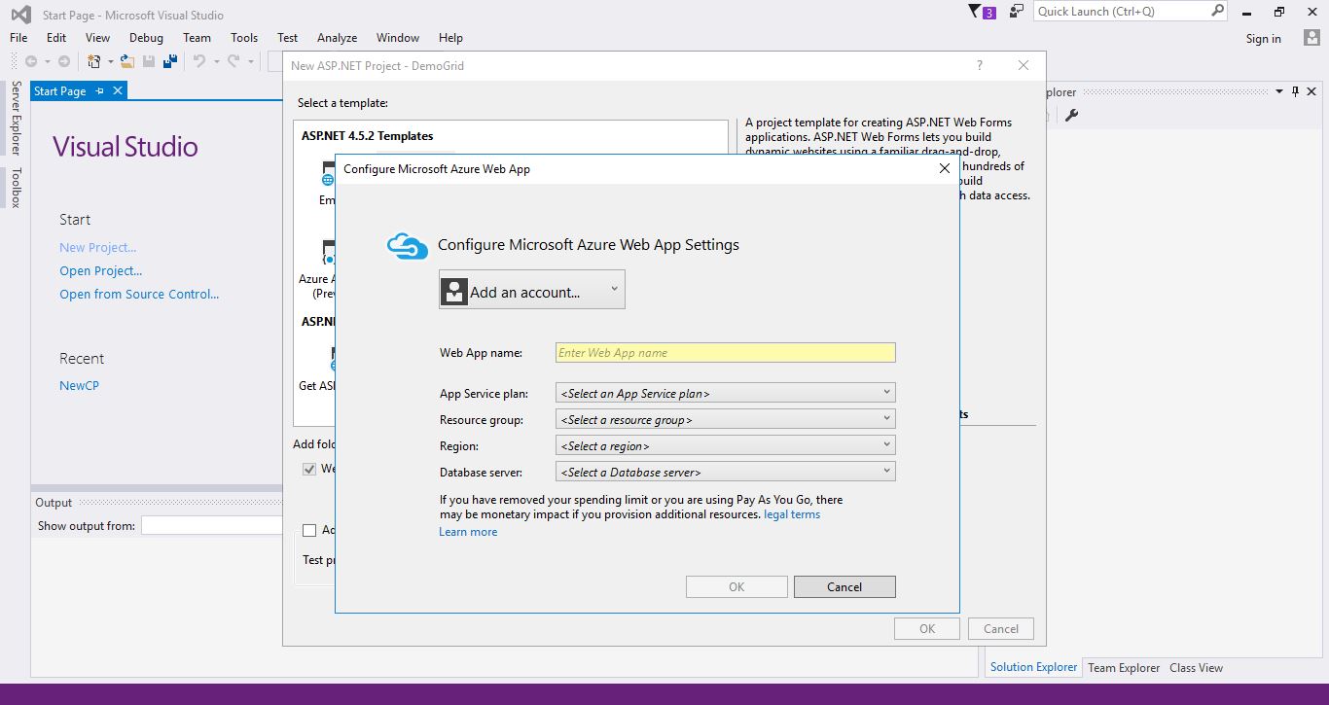Open the Window menu

click(x=397, y=38)
